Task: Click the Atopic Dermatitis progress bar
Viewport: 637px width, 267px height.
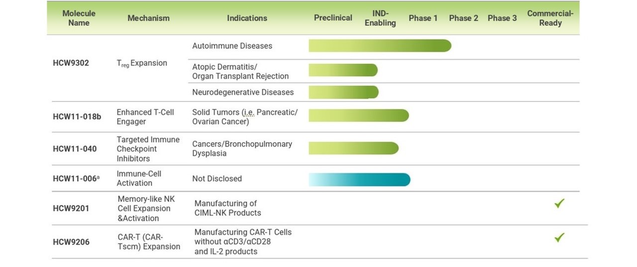Action: [343, 70]
